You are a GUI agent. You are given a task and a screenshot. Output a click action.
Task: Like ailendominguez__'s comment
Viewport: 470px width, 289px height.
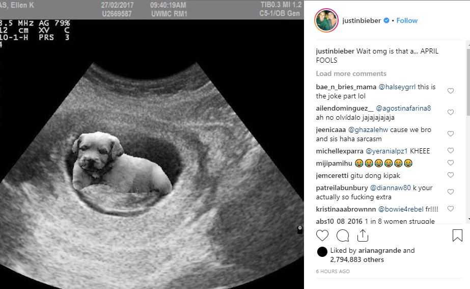coord(451,112)
